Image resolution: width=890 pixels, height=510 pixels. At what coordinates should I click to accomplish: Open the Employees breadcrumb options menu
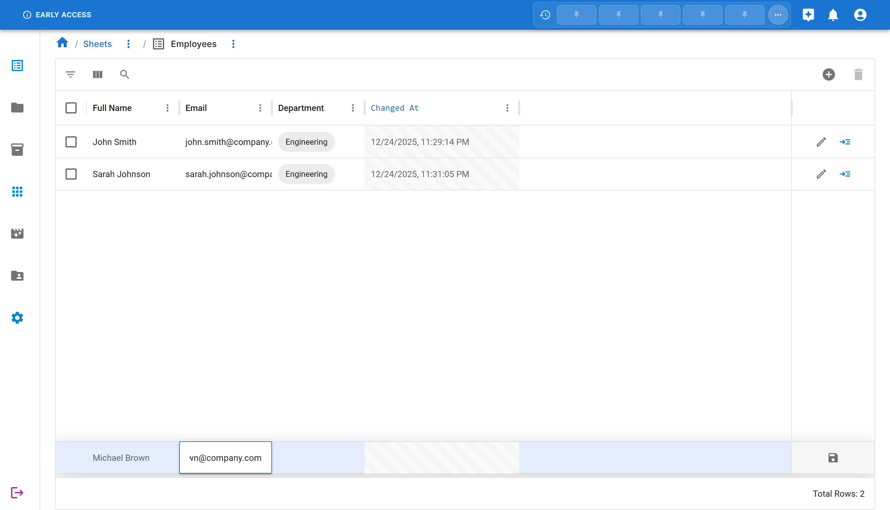click(233, 44)
